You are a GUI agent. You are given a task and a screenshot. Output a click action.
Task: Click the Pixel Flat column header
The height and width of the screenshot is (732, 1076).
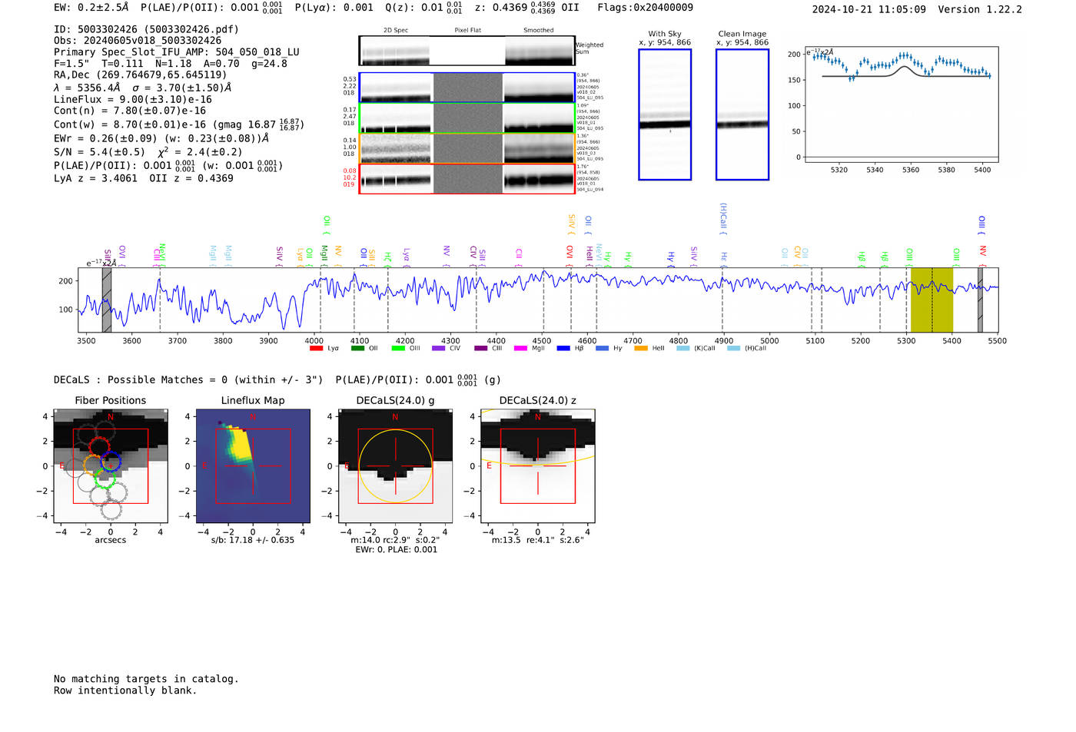468,31
